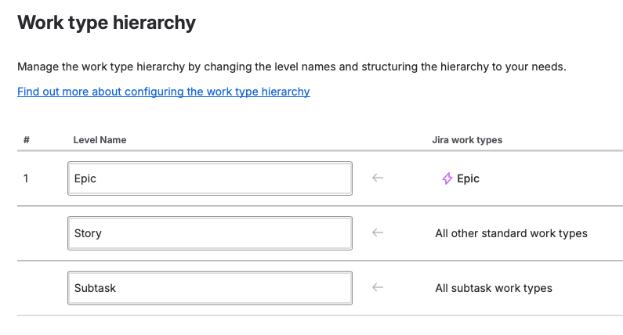
Task: Click the # column header
Action: point(27,140)
